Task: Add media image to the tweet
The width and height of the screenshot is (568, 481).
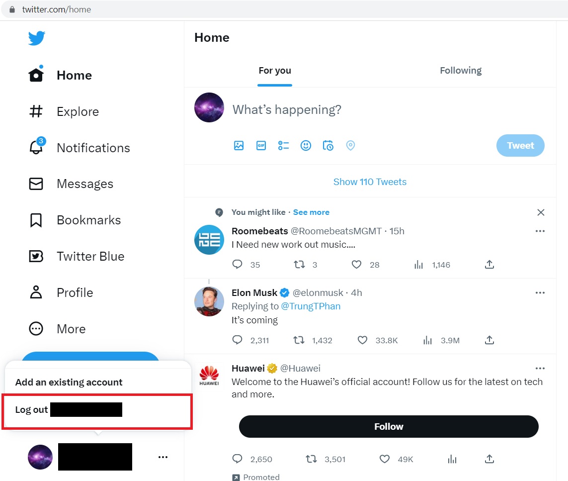Action: (x=239, y=145)
